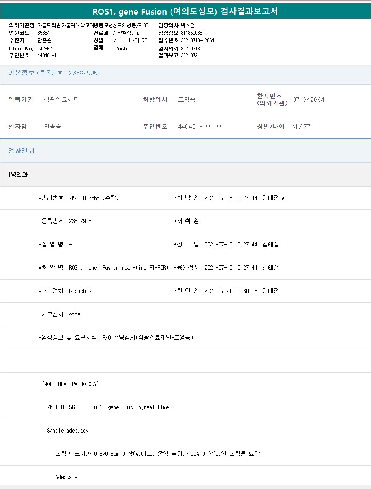This screenshot has height=489, width=371.
Task: Click the 처방명 ROS1 real-time RT-PCR text
Action: pos(118,268)
